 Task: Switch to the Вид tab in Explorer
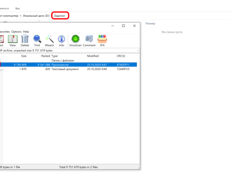point(18,8)
